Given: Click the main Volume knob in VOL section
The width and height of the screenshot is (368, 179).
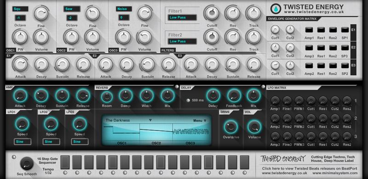Looking at the screenshot, I should click(254, 127).
